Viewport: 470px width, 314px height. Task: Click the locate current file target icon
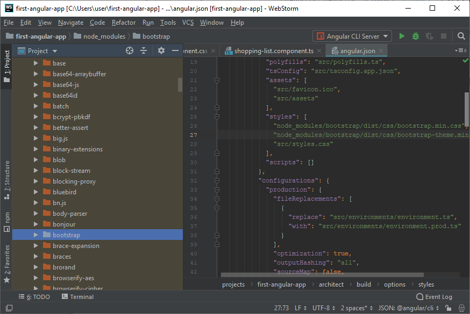(129, 50)
